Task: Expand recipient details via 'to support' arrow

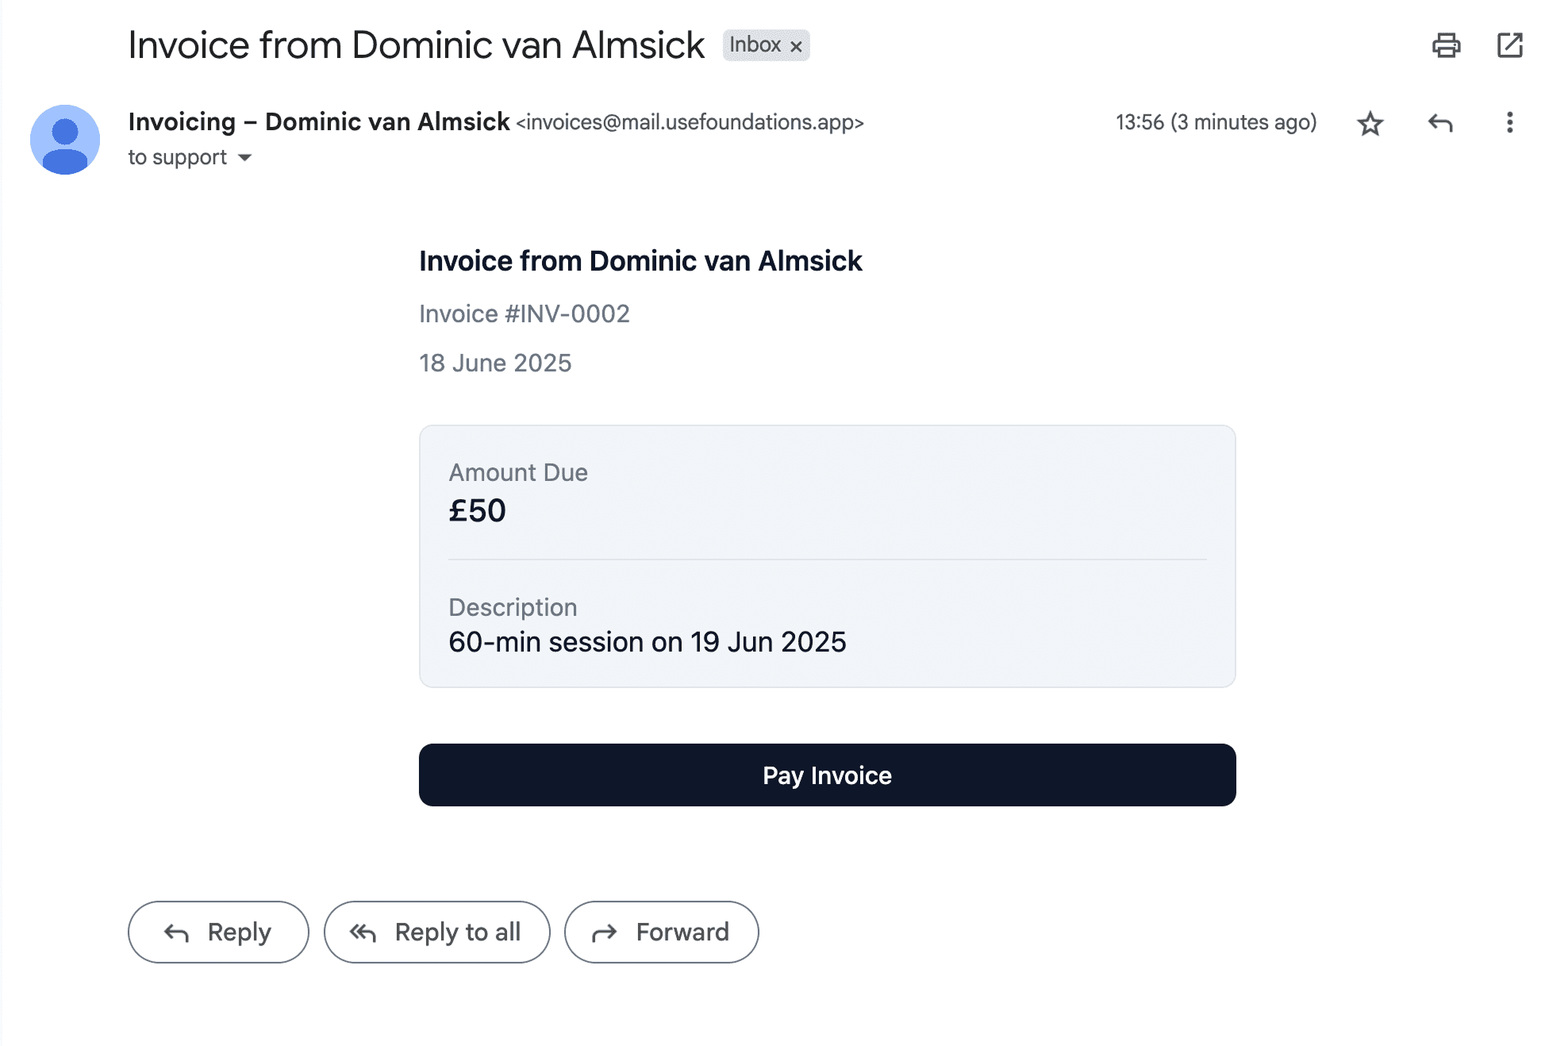Action: [x=246, y=157]
